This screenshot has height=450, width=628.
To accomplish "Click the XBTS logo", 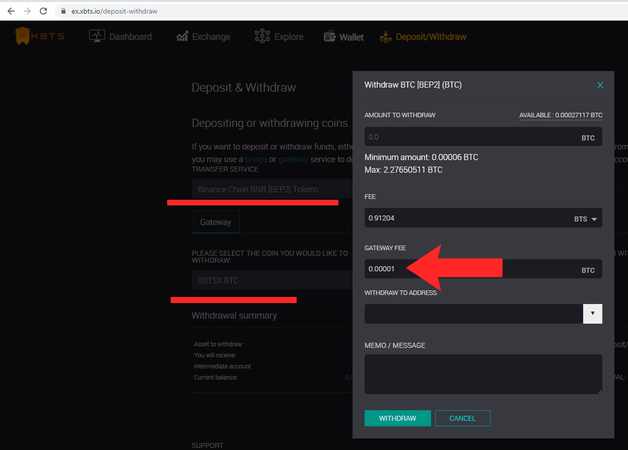I will pos(40,36).
